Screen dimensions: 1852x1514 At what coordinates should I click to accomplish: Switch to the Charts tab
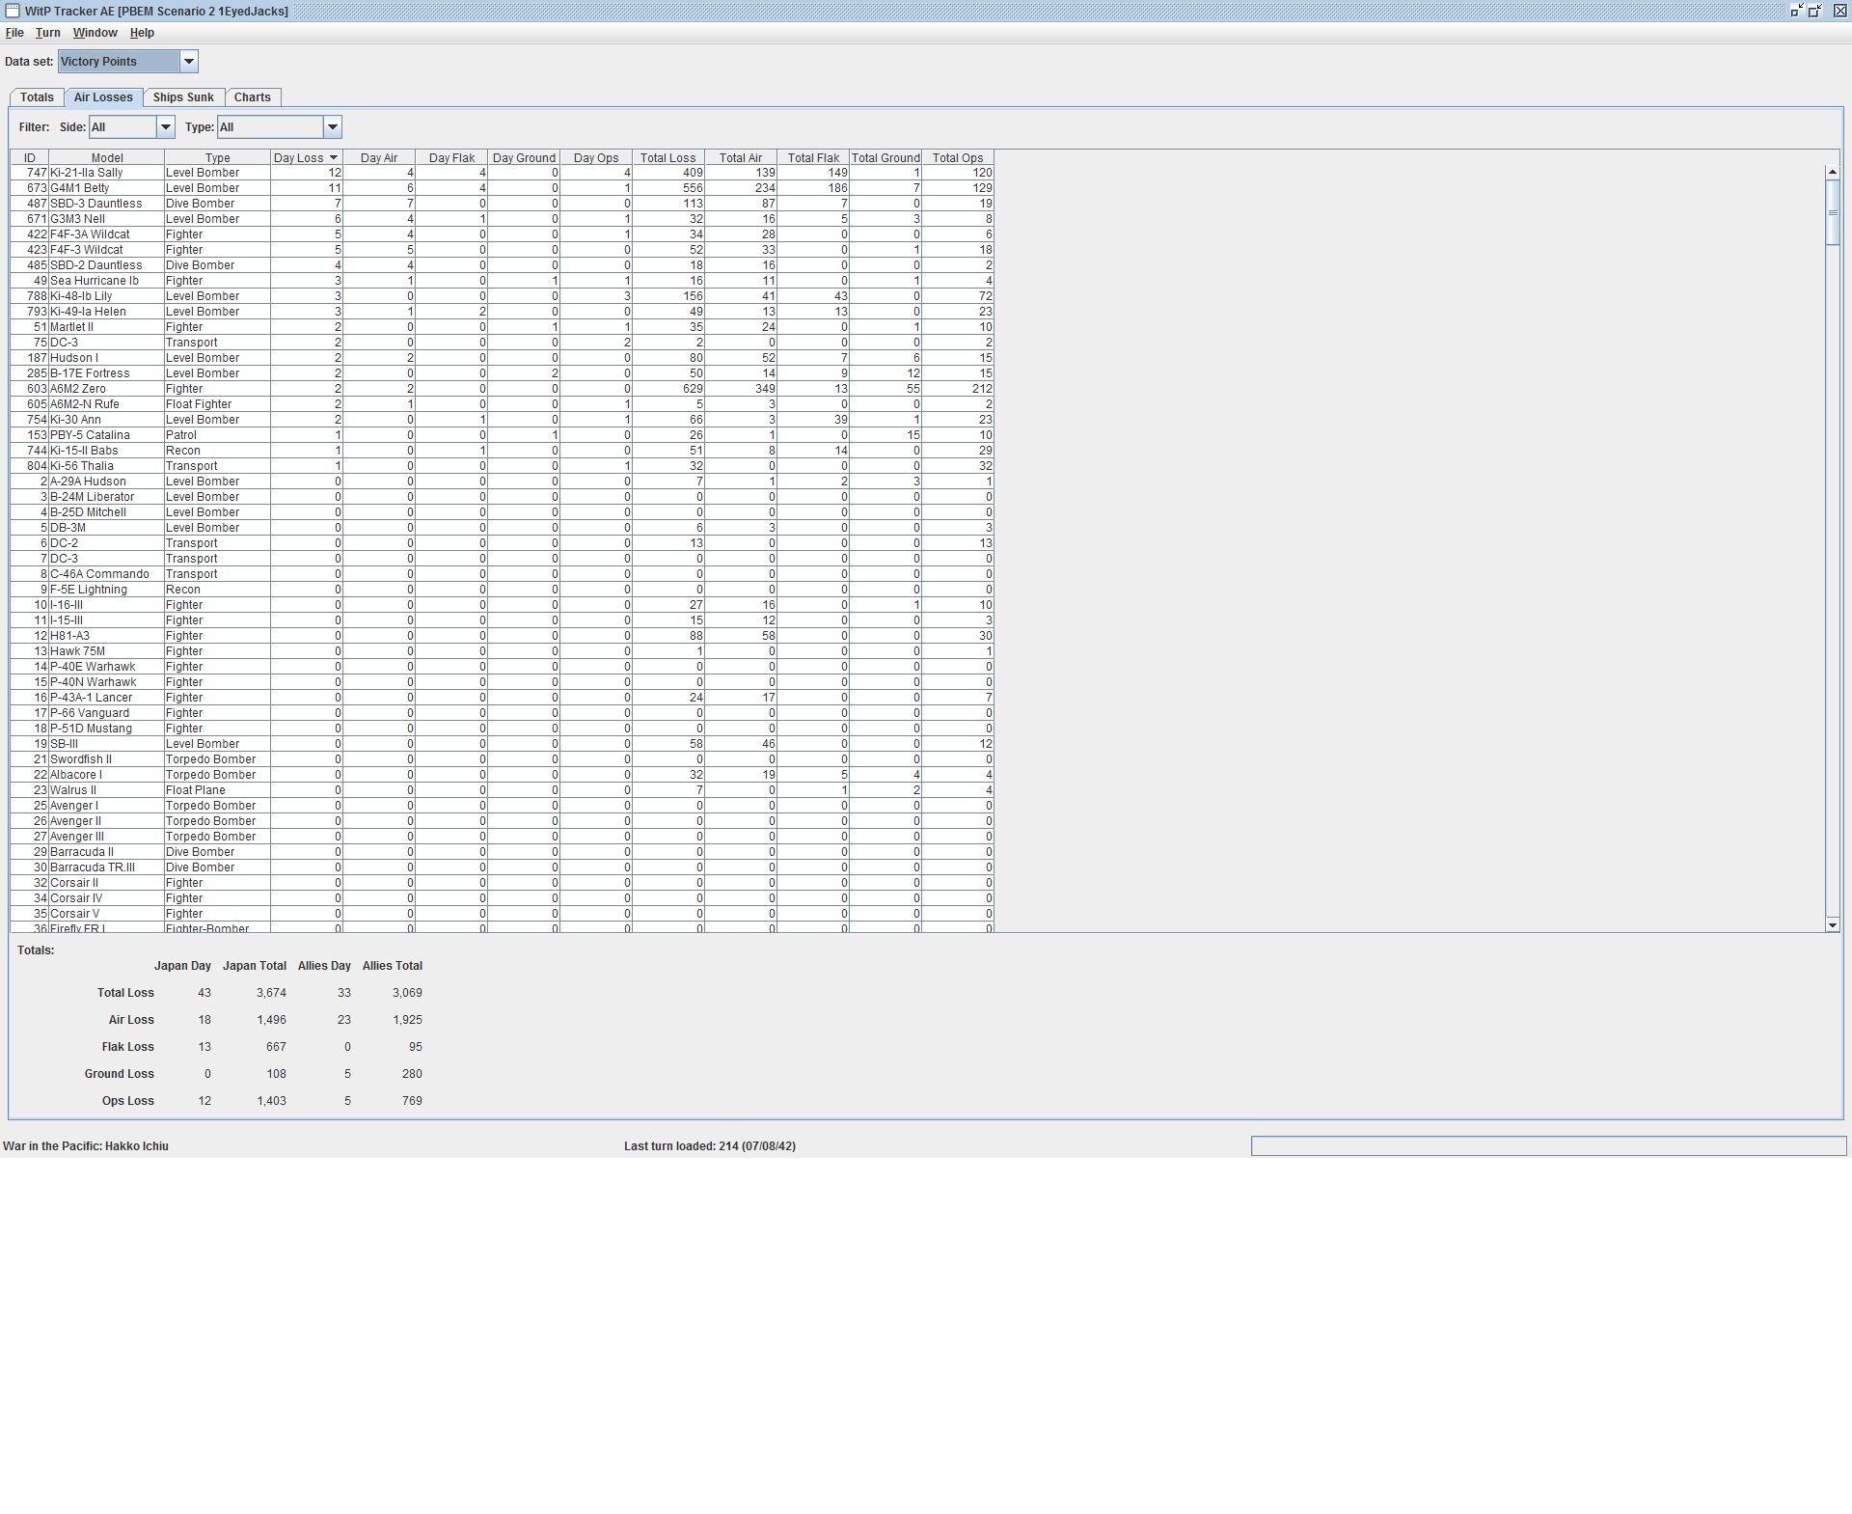pyautogui.click(x=252, y=97)
